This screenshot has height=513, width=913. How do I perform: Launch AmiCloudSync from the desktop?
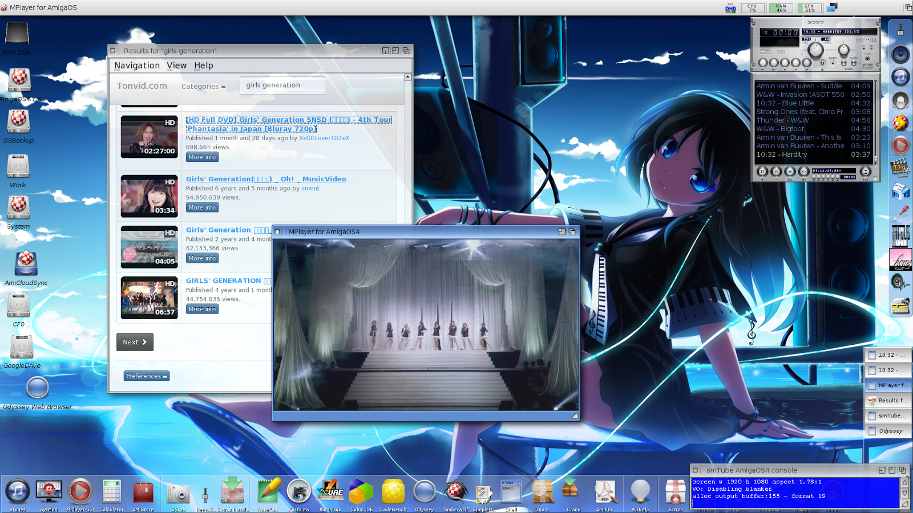pyautogui.click(x=26, y=263)
